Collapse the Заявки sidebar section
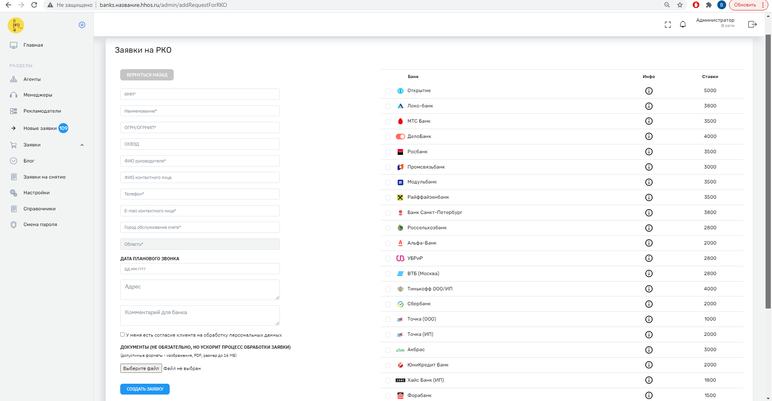The image size is (772, 401). 82,145
